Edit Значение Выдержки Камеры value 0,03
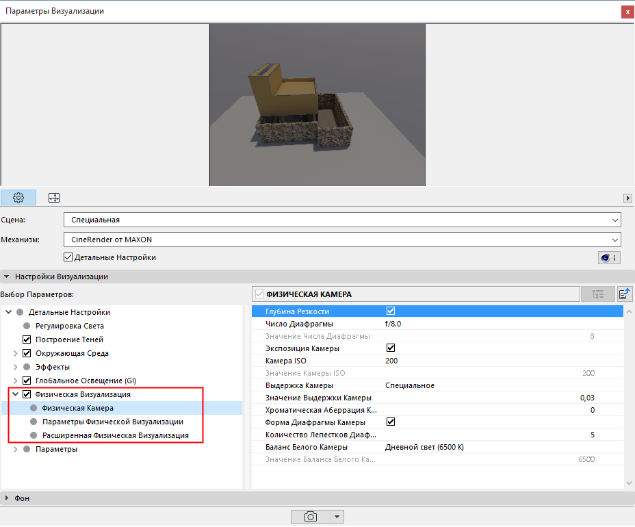The width and height of the screenshot is (635, 527). [587, 398]
